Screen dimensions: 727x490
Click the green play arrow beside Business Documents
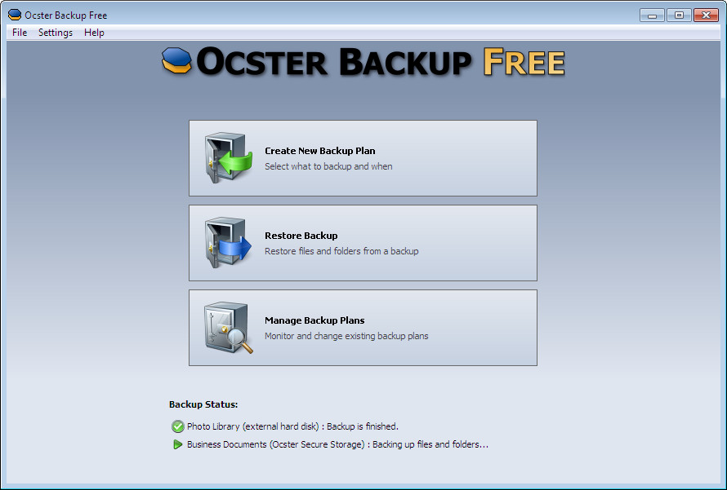[x=177, y=444]
